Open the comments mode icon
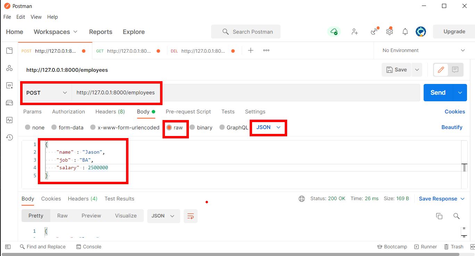This screenshot has height=256, width=475. (455, 70)
